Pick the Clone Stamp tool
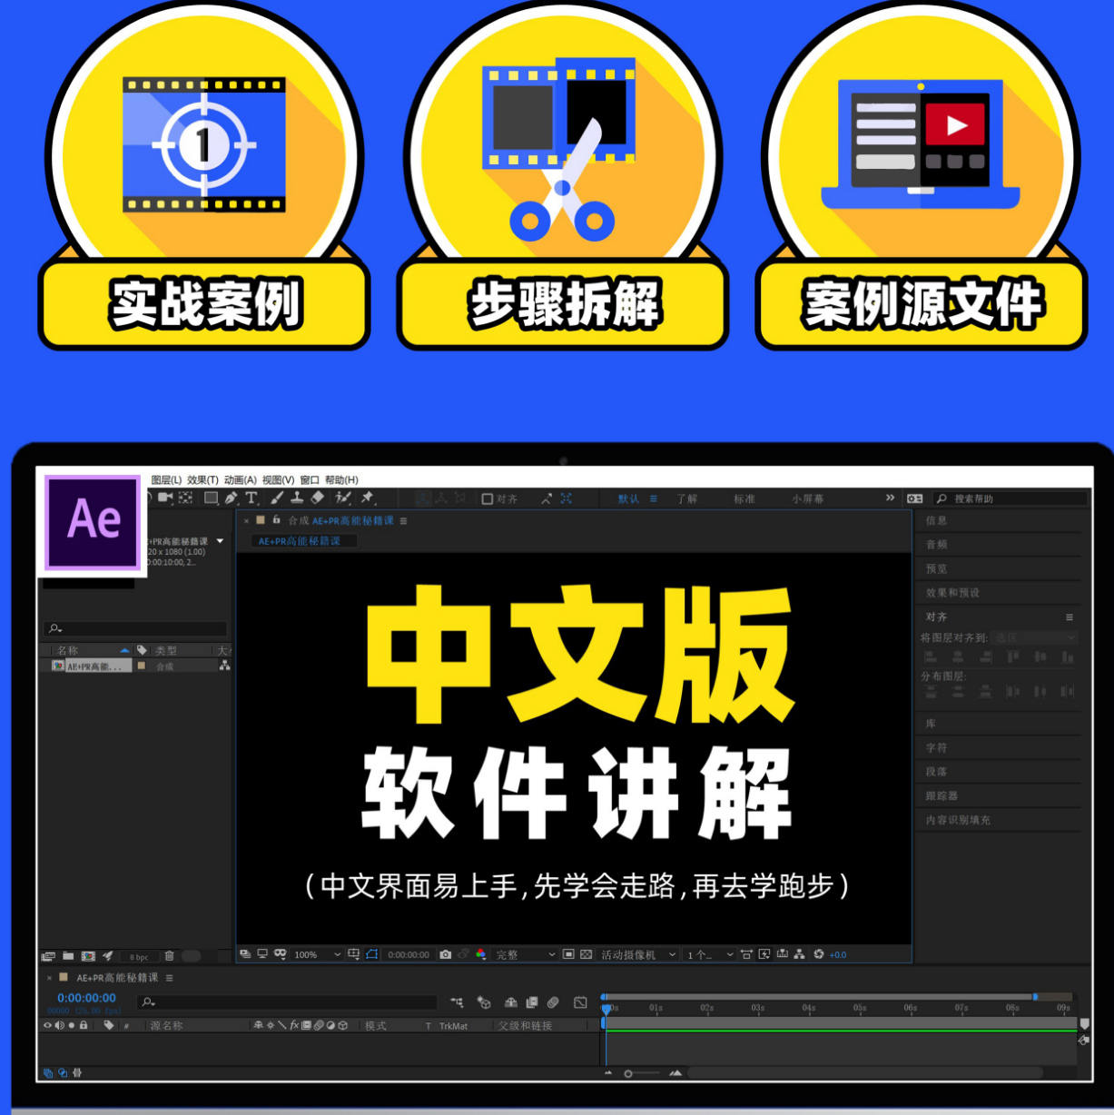1114x1115 pixels. pos(297,498)
